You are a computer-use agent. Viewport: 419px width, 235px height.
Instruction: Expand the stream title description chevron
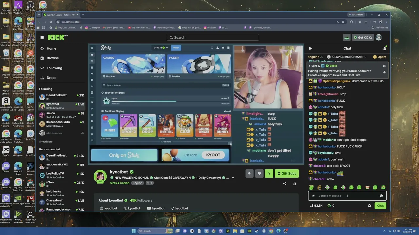(x=233, y=178)
